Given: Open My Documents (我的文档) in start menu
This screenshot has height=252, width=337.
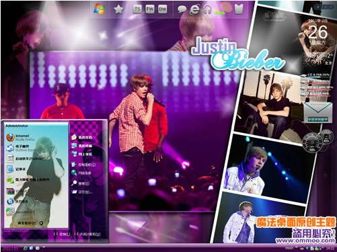Looking at the screenshot, I should (81, 137).
